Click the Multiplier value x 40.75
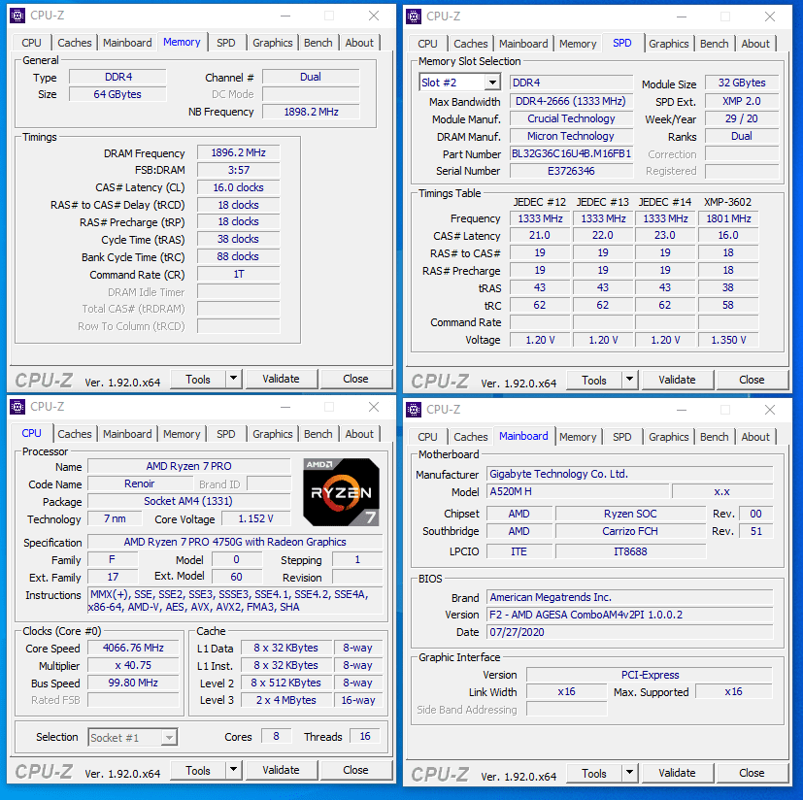 (133, 665)
